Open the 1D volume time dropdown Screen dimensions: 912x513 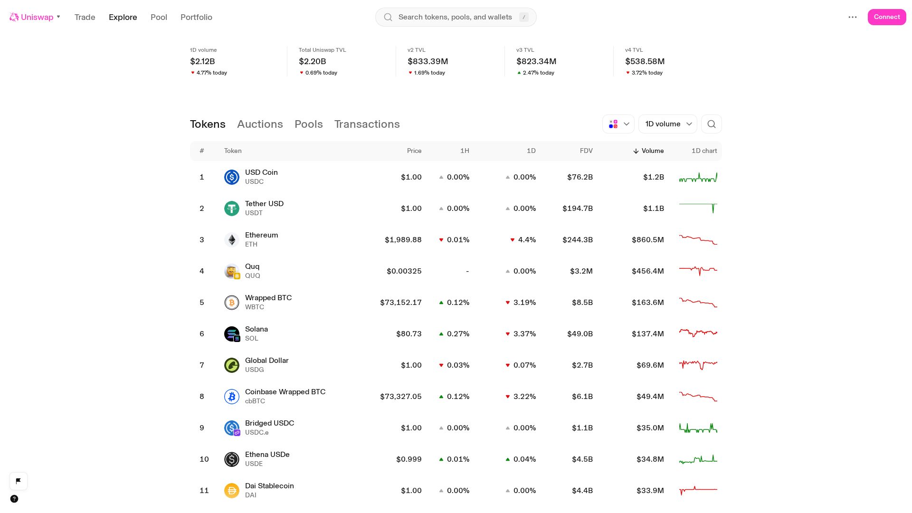pyautogui.click(x=668, y=124)
